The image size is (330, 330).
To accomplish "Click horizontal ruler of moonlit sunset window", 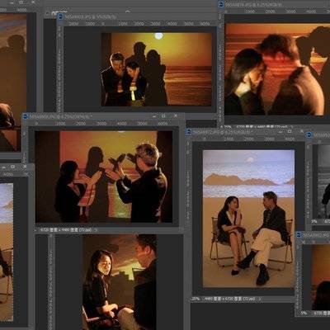I will coord(140,24).
